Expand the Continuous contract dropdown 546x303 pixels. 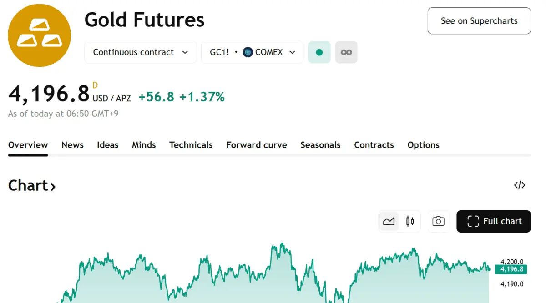point(140,52)
